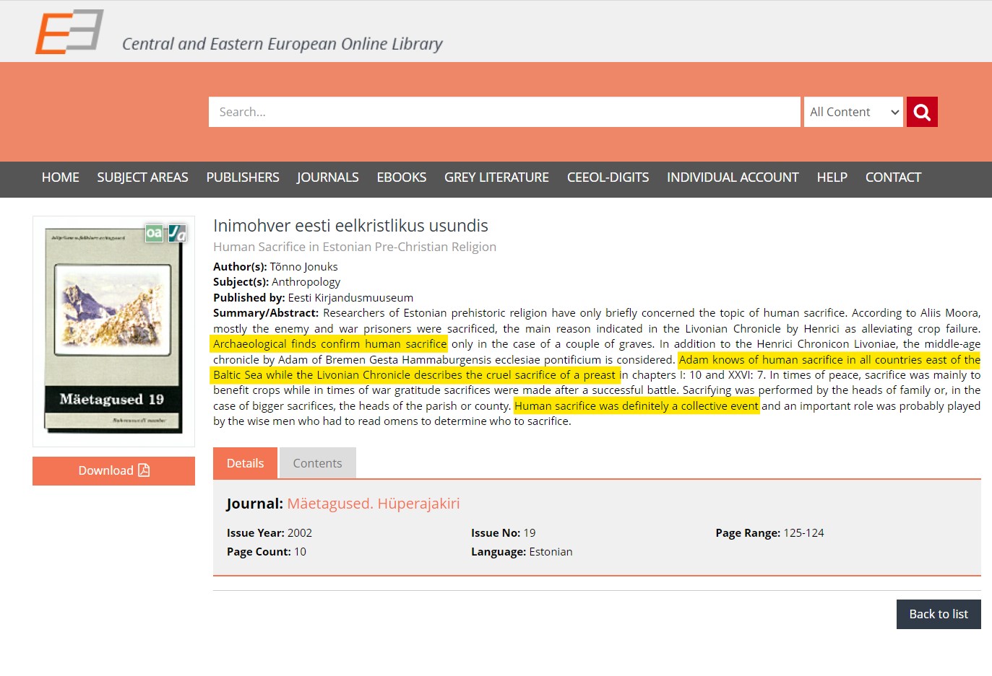Screen dimensions: 992x676
Task: Click subject 'Anthropology'
Action: point(306,282)
